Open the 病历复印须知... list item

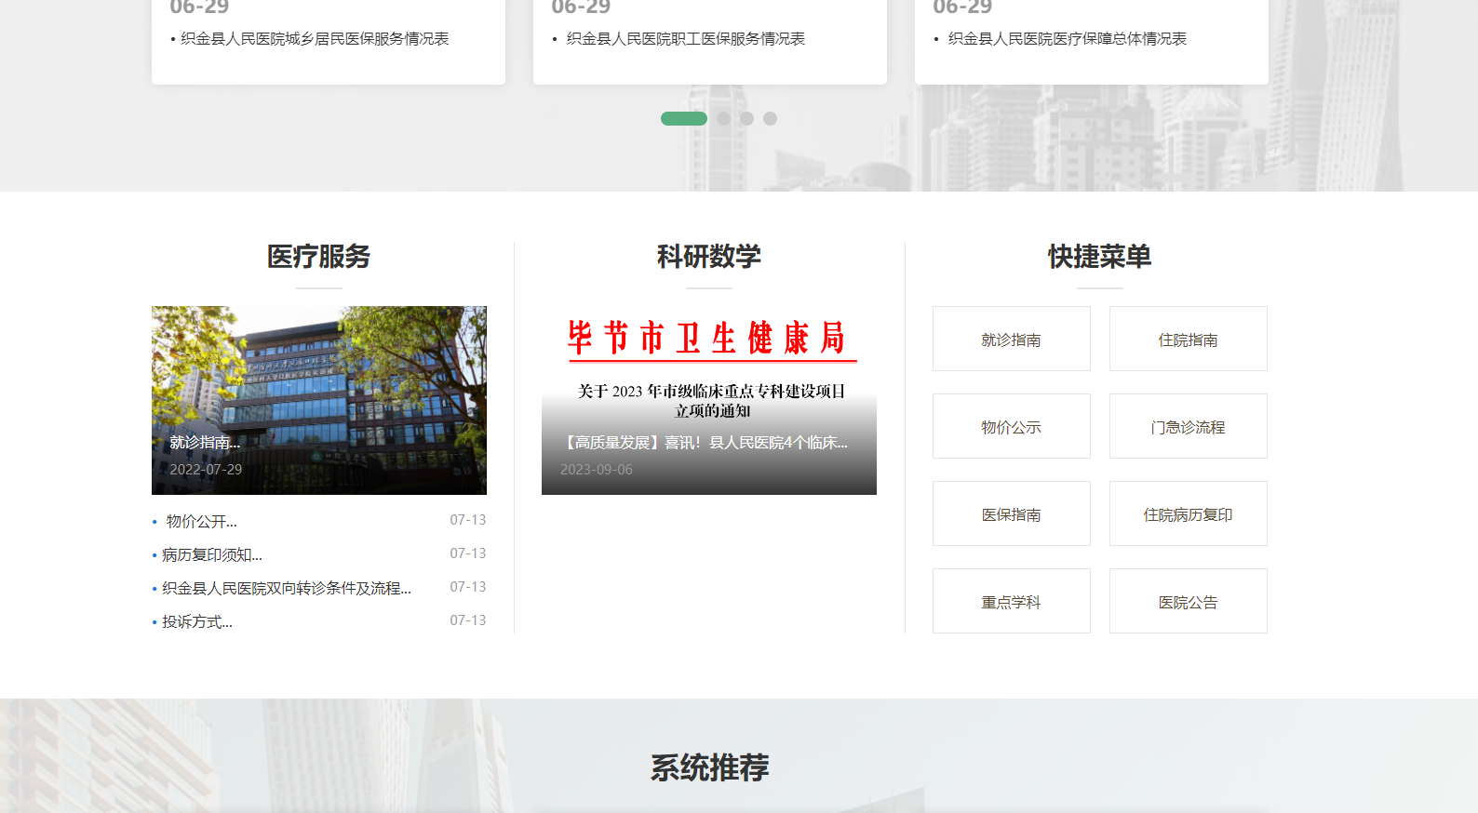point(212,555)
